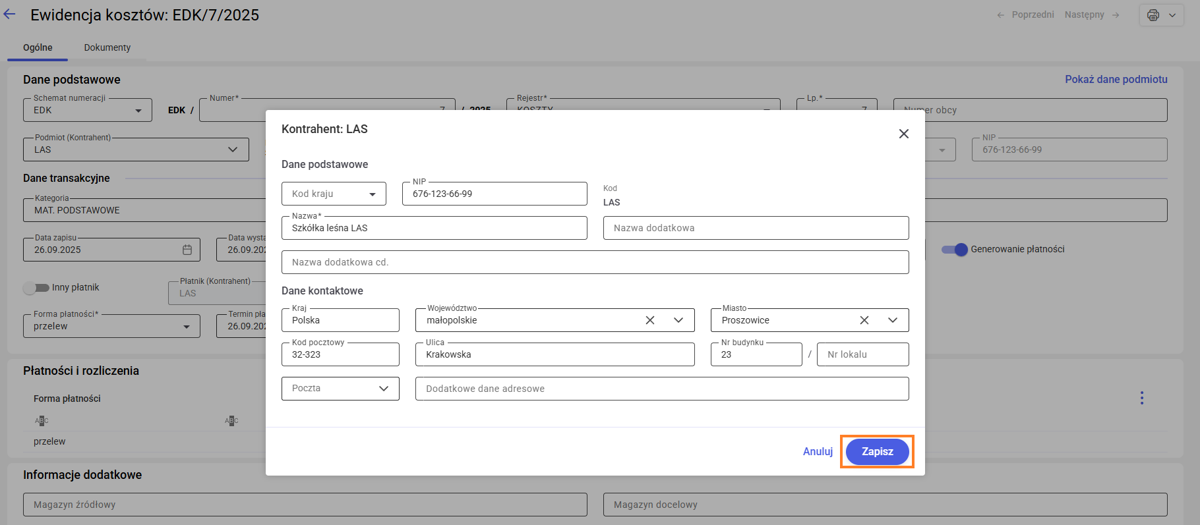Screen dimensions: 1200x525
Task: Close the Kontrahent LAS dialog
Action: tap(903, 134)
